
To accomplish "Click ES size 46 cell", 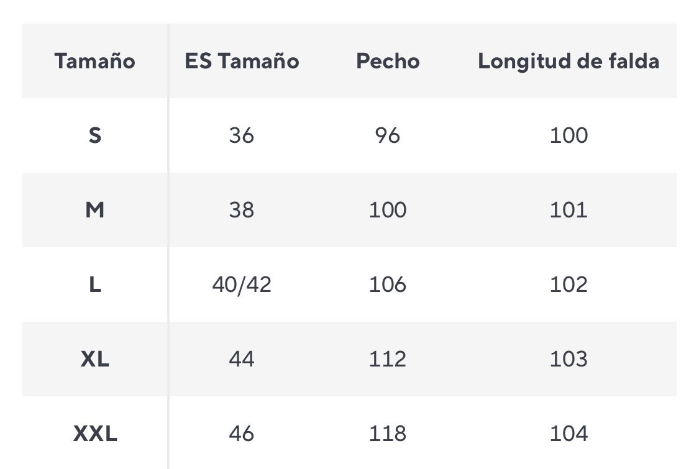I will 242,433.
